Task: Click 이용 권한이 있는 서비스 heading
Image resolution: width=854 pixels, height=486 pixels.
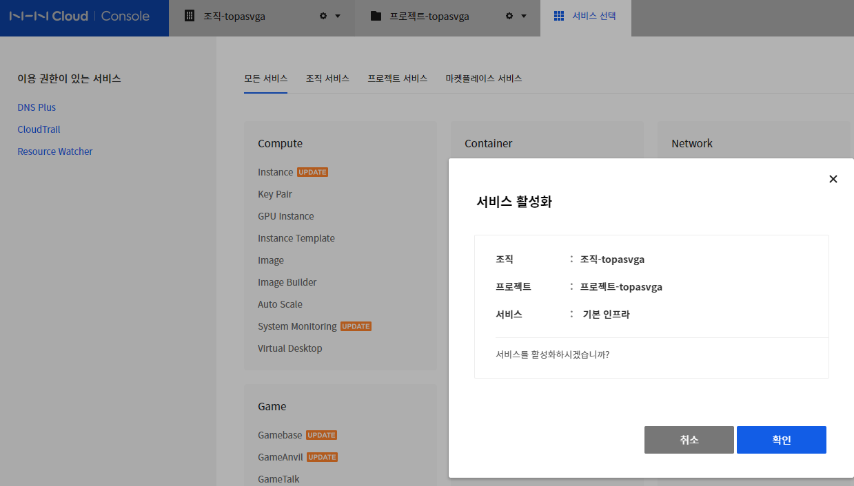Action: click(x=69, y=78)
